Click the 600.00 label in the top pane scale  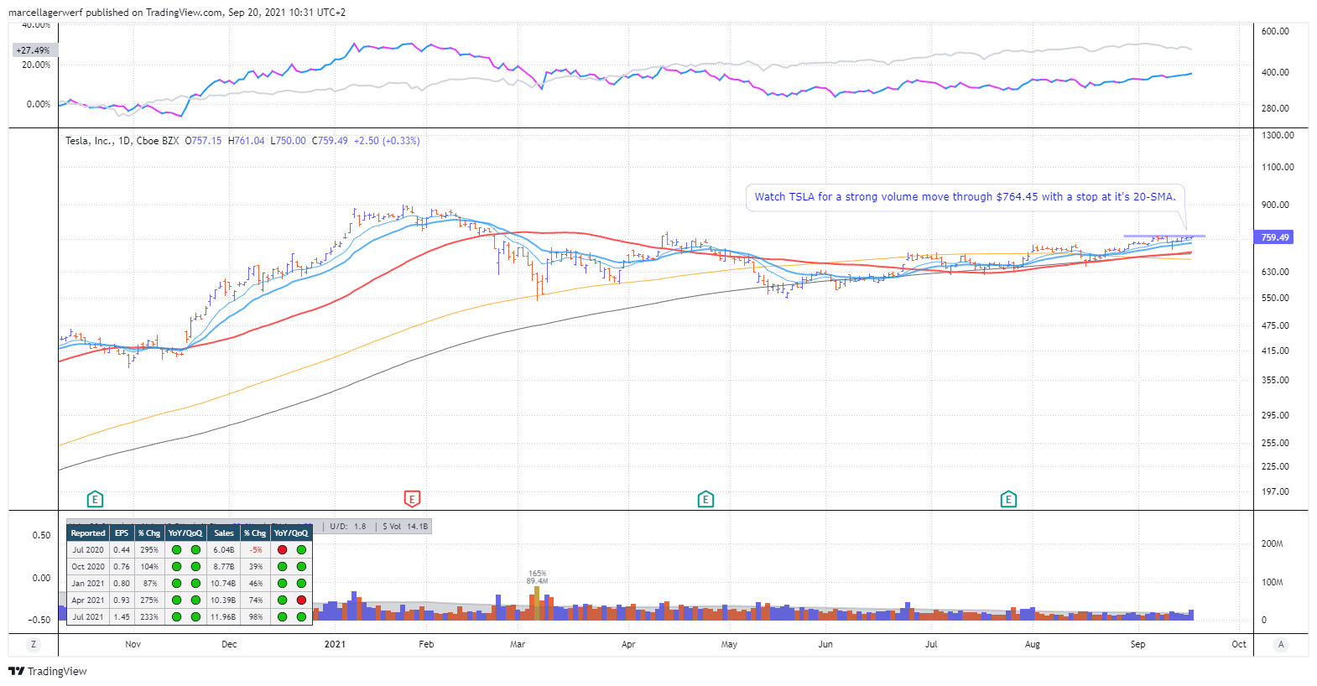click(x=1275, y=31)
